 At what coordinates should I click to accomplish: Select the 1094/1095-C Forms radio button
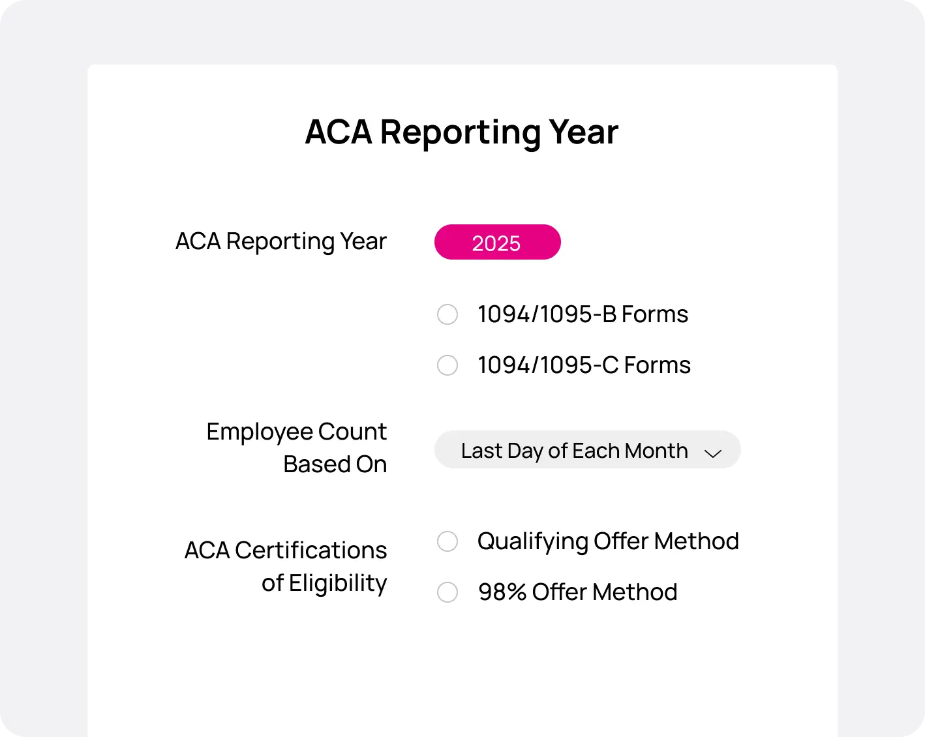pos(447,365)
